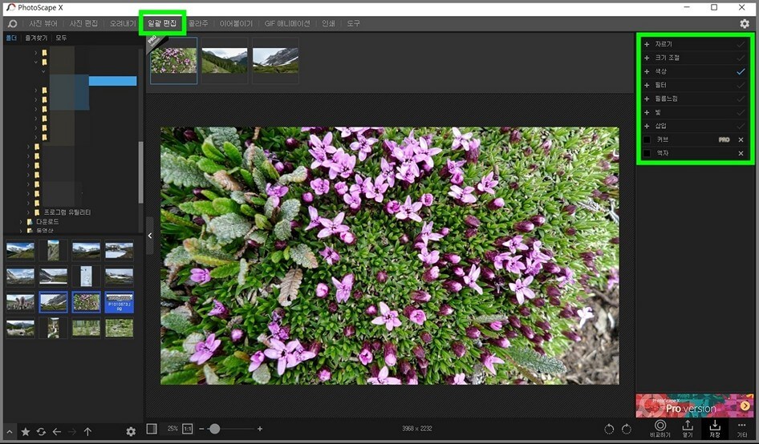The image size is (759, 444).
Task: Click the zoom slider handle
Action: [x=214, y=429]
